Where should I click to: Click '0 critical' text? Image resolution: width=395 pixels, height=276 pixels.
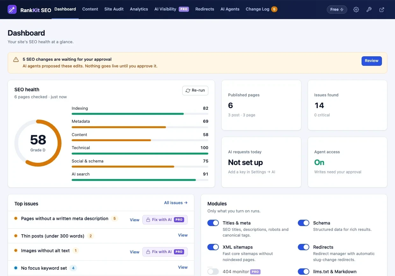pyautogui.click(x=322, y=115)
